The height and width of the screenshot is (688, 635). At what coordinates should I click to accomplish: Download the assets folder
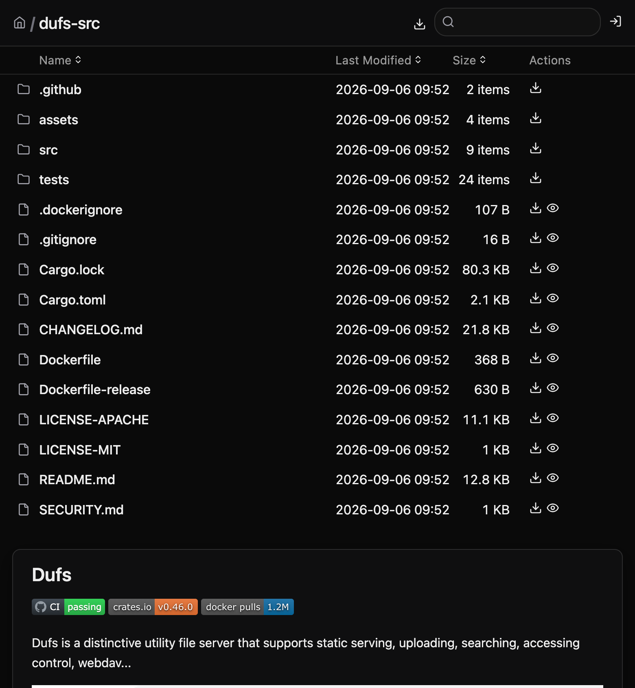[536, 118]
